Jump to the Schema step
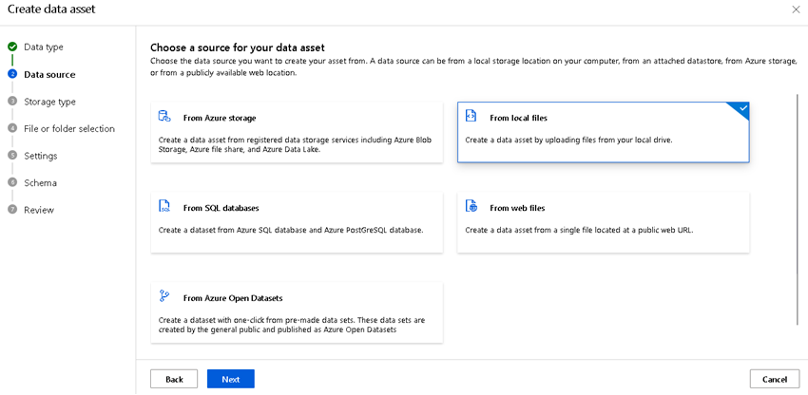This screenshot has width=808, height=395. (x=40, y=183)
